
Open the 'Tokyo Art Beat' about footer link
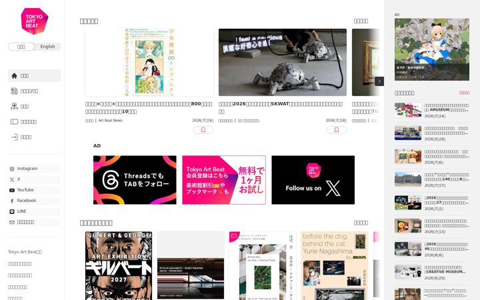point(25,252)
